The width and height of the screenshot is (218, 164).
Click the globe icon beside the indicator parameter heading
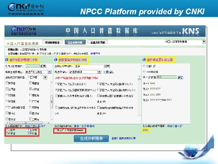(x=56, y=60)
